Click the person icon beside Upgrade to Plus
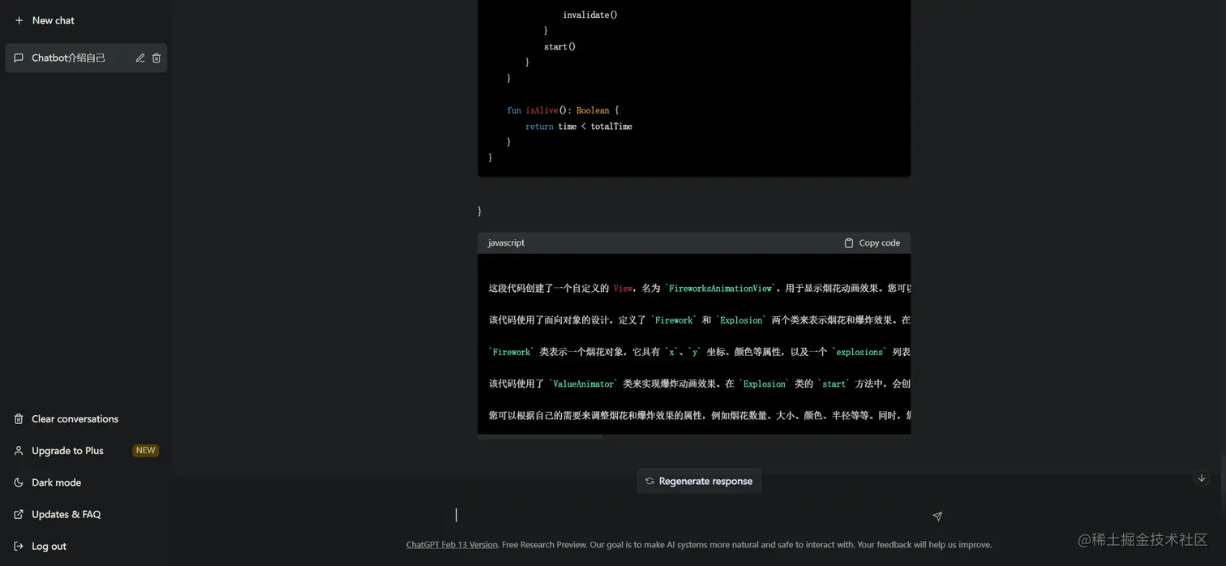Image resolution: width=1226 pixels, height=566 pixels. coord(19,450)
